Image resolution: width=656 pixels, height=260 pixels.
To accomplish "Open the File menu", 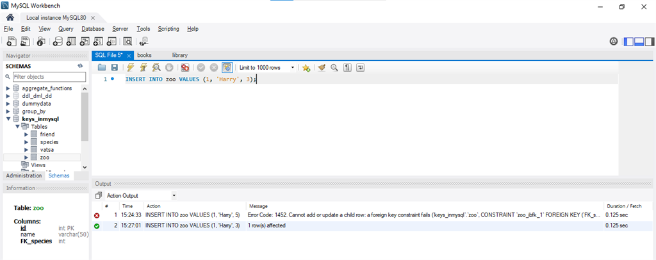I will pyautogui.click(x=8, y=29).
